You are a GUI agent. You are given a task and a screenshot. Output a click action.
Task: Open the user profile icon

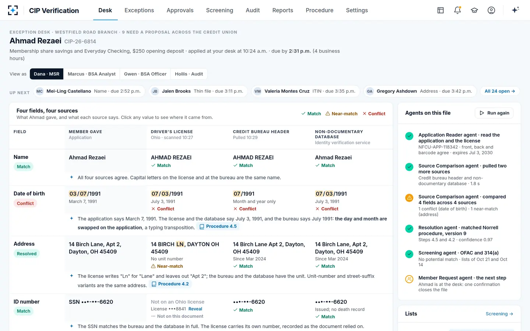(x=491, y=10)
